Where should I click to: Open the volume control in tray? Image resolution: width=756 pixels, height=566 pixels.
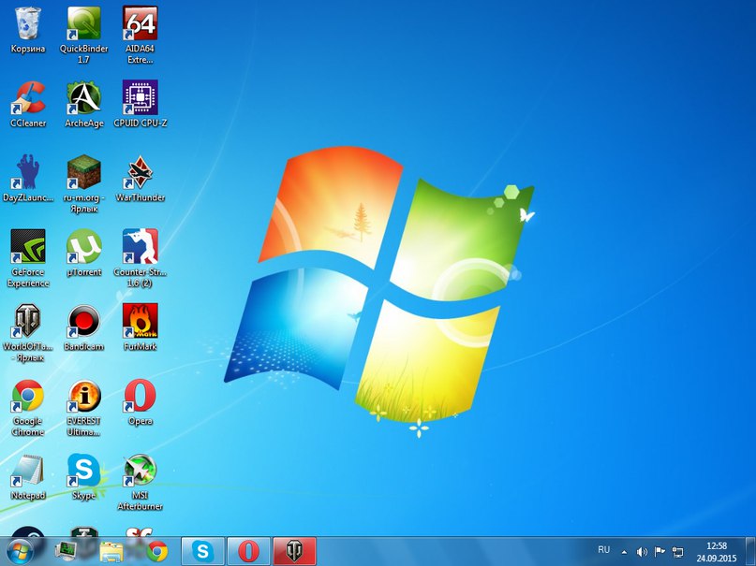tap(643, 551)
